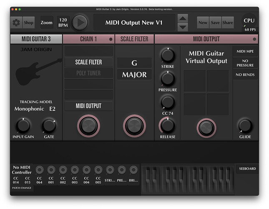269x209 pixels.
Task: Click the STRI... controller knob
Action: tap(110, 170)
